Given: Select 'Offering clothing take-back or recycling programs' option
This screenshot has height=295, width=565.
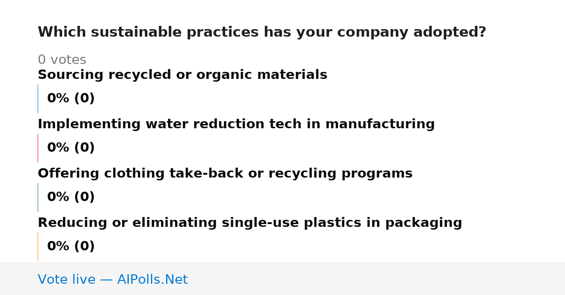Looking at the screenshot, I should pyautogui.click(x=225, y=174).
